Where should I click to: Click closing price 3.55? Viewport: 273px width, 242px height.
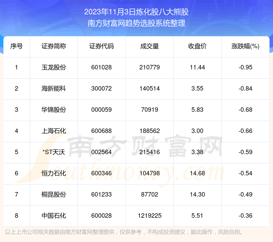click(x=197, y=89)
